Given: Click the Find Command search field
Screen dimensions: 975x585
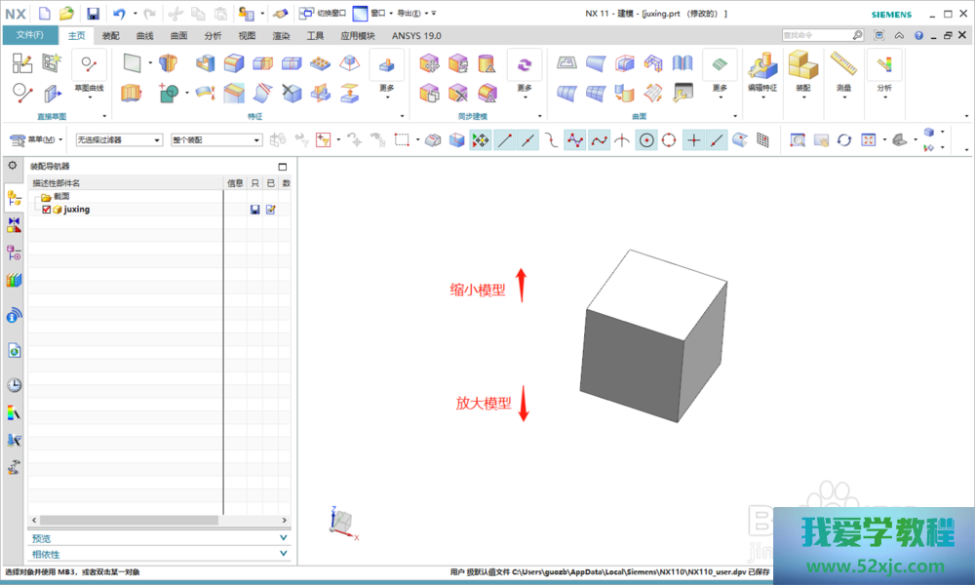Looking at the screenshot, I should pyautogui.click(x=816, y=35).
